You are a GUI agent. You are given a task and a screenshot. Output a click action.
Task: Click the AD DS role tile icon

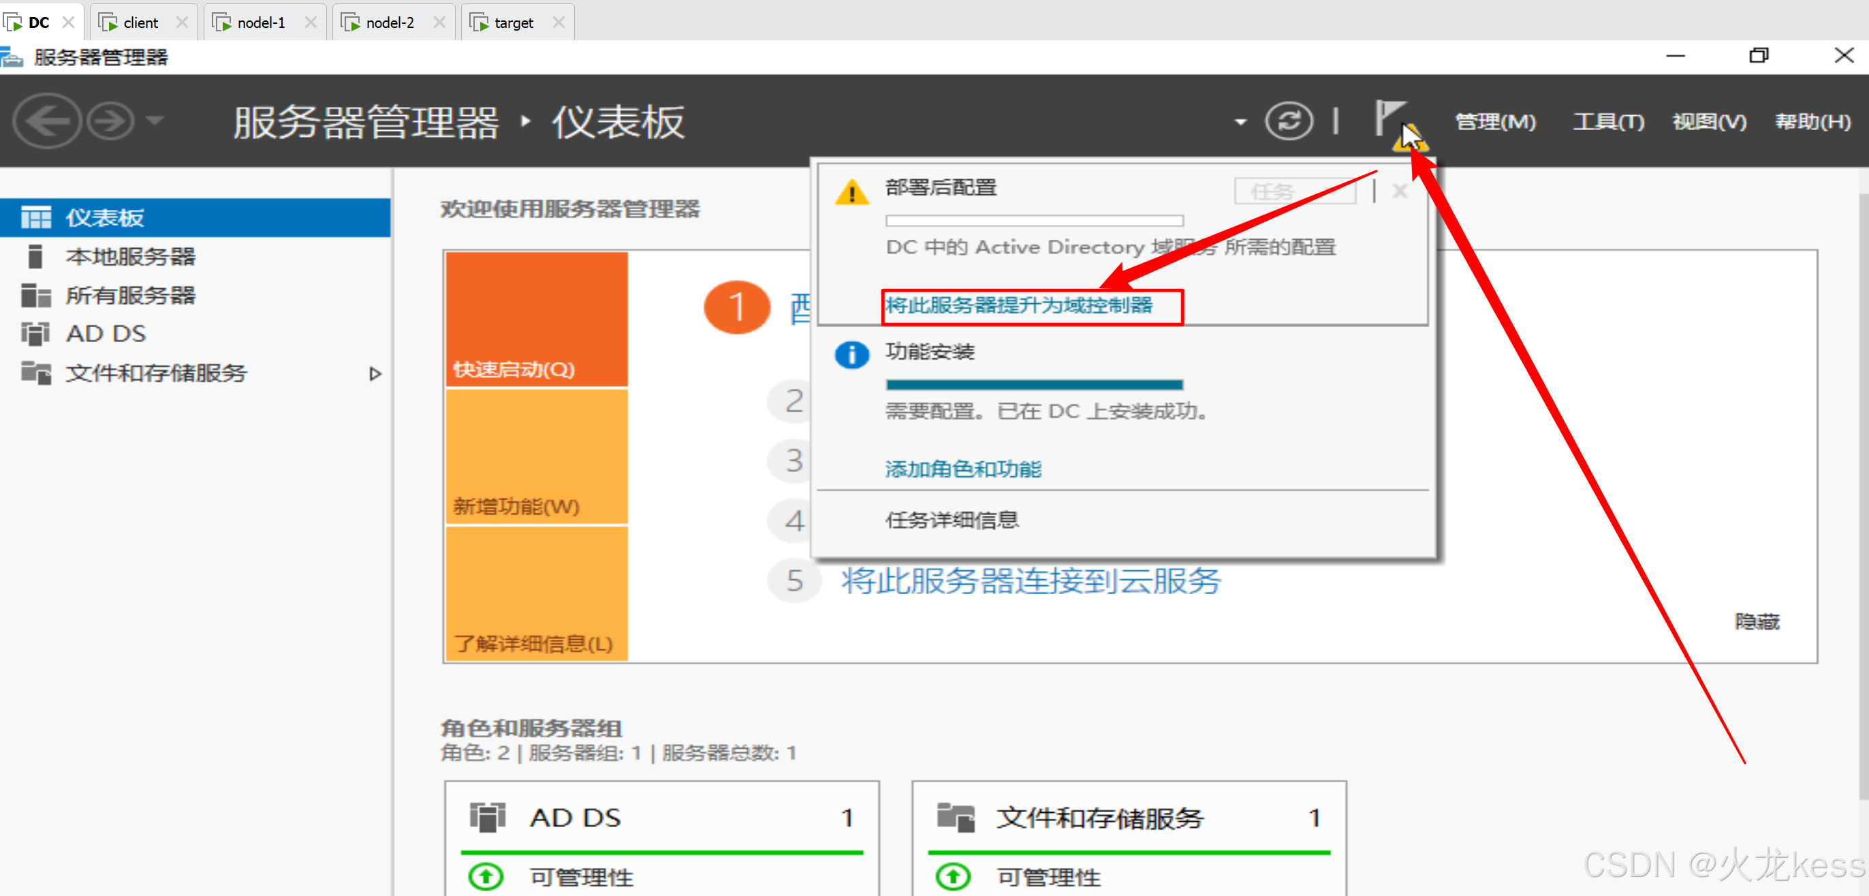point(487,818)
